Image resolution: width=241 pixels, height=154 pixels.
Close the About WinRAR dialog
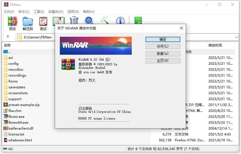[x=181, y=28]
